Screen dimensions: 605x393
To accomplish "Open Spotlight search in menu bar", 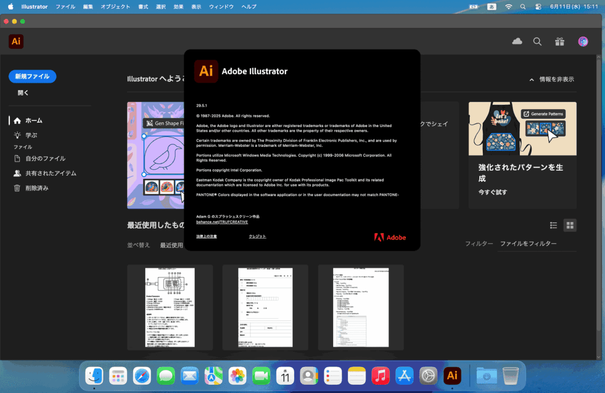I will coord(523,6).
